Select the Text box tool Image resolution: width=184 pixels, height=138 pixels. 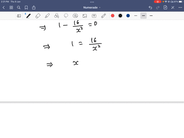pos(94,16)
